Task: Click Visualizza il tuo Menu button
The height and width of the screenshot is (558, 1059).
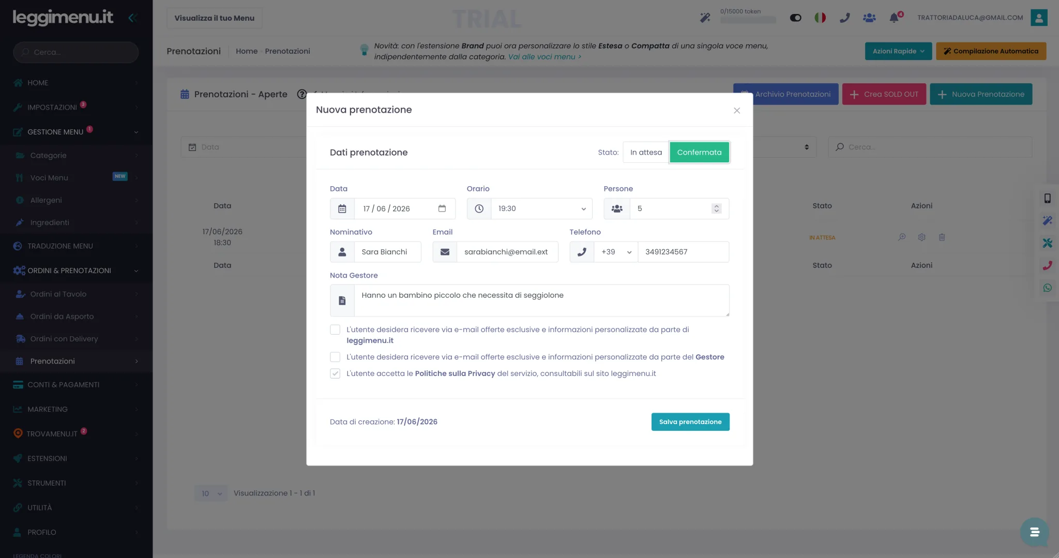Action: (x=214, y=18)
